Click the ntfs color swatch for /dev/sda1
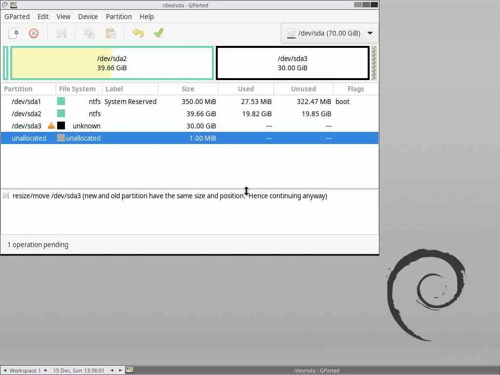The height and width of the screenshot is (375, 500). [61, 102]
